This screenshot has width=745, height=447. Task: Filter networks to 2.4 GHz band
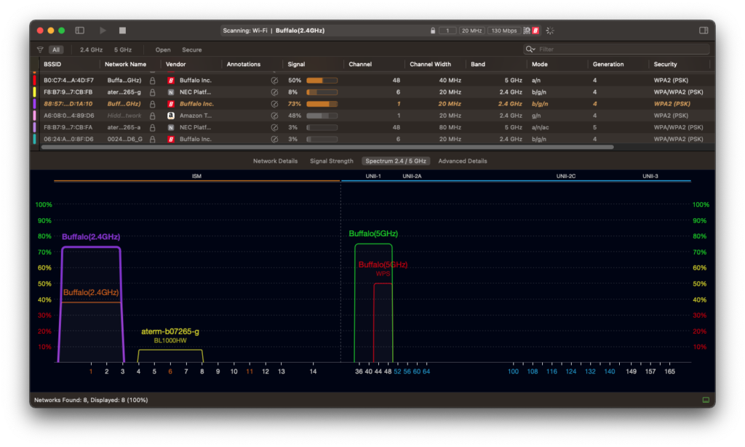tap(91, 49)
